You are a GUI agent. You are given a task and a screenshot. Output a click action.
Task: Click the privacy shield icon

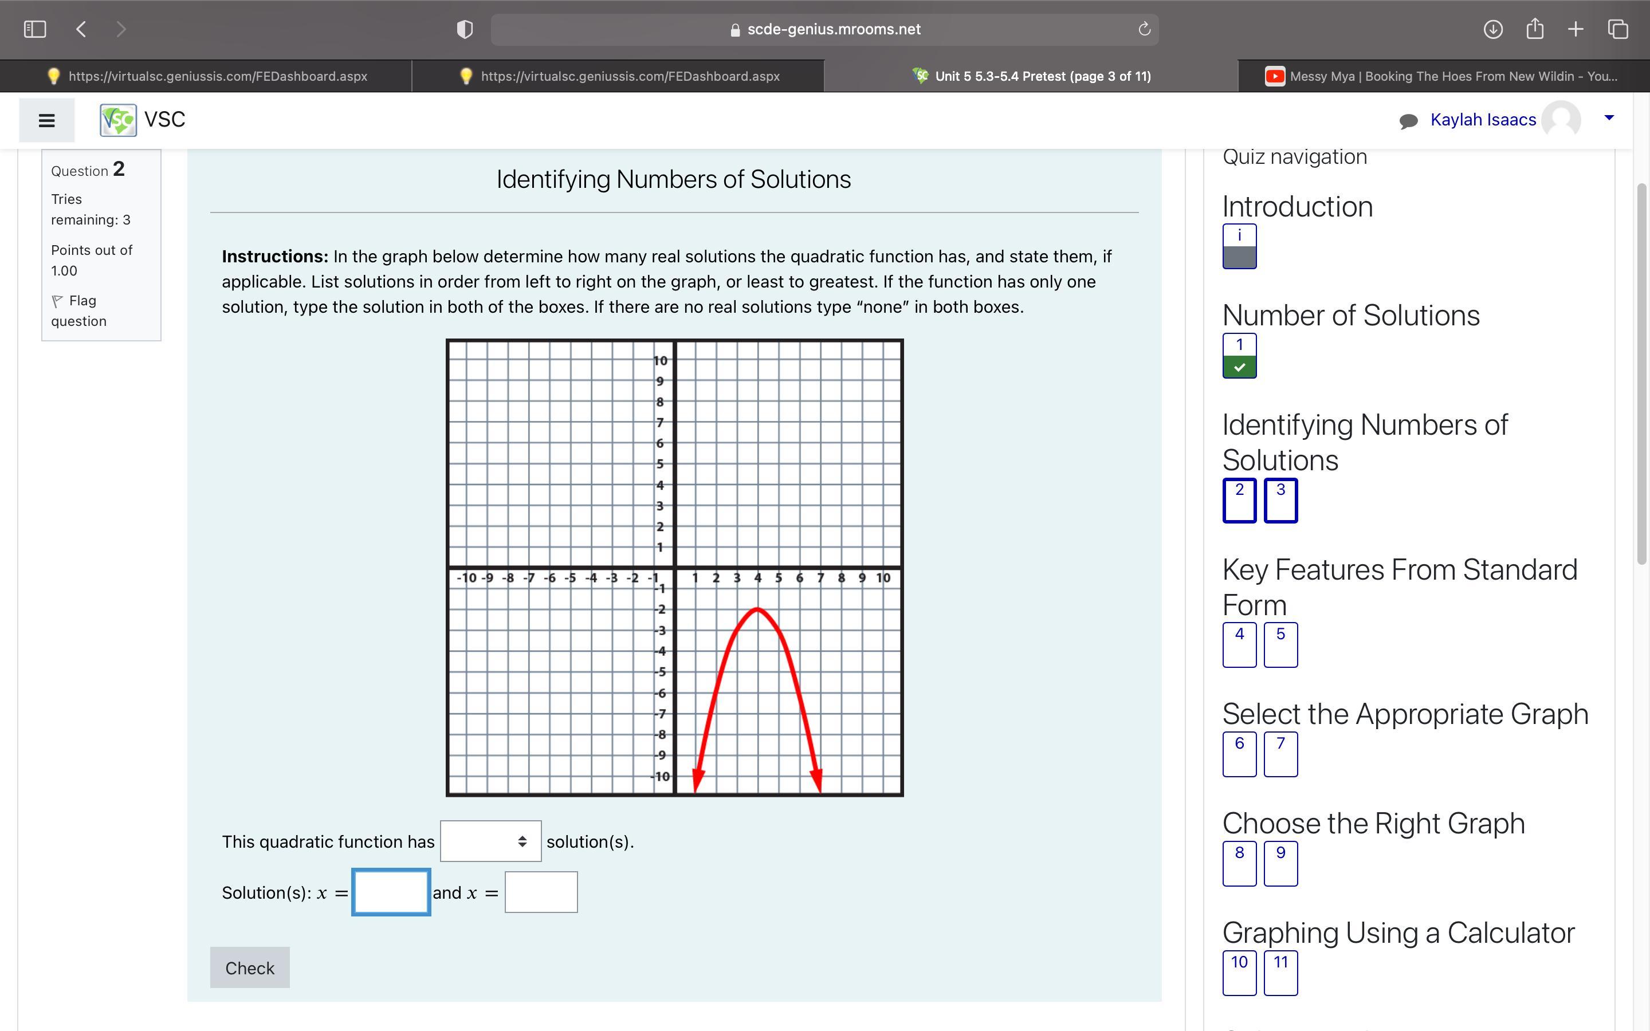pyautogui.click(x=464, y=29)
